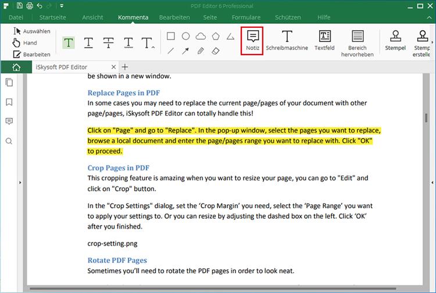Open the Hilfe tab
The width and height of the screenshot is (436, 293).
pyautogui.click(x=324, y=17)
